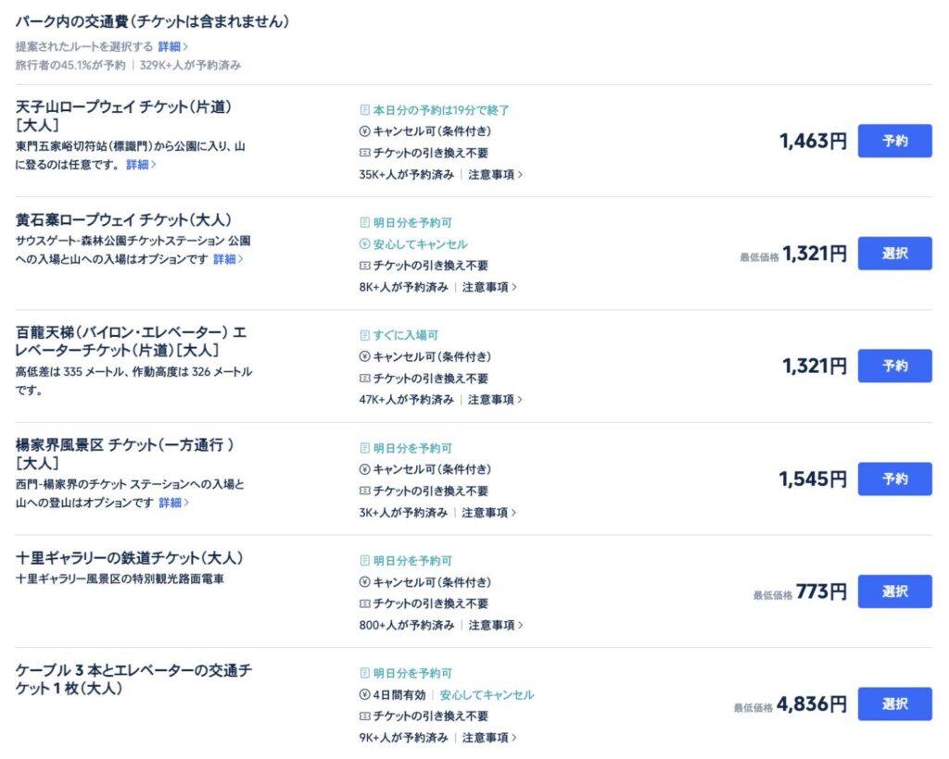Book the 百龍天梯 elevator ticket with 予約
This screenshot has width=949, height=759.
894,366
